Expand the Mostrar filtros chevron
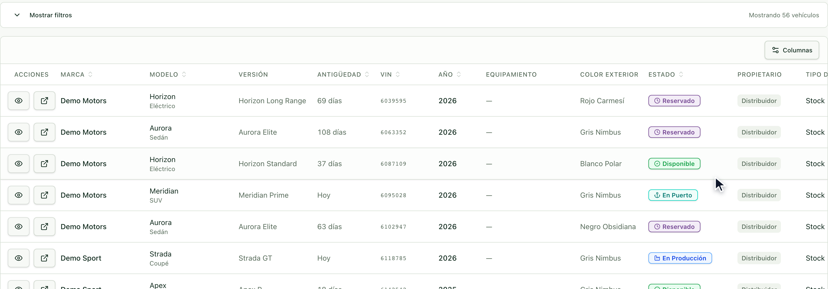This screenshot has height=289, width=828. (x=17, y=15)
